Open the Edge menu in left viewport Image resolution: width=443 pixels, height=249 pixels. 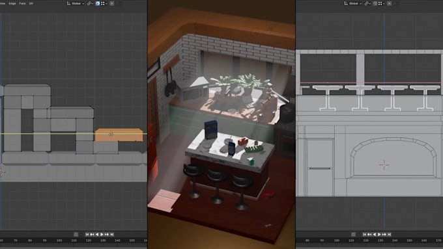click(x=12, y=3)
